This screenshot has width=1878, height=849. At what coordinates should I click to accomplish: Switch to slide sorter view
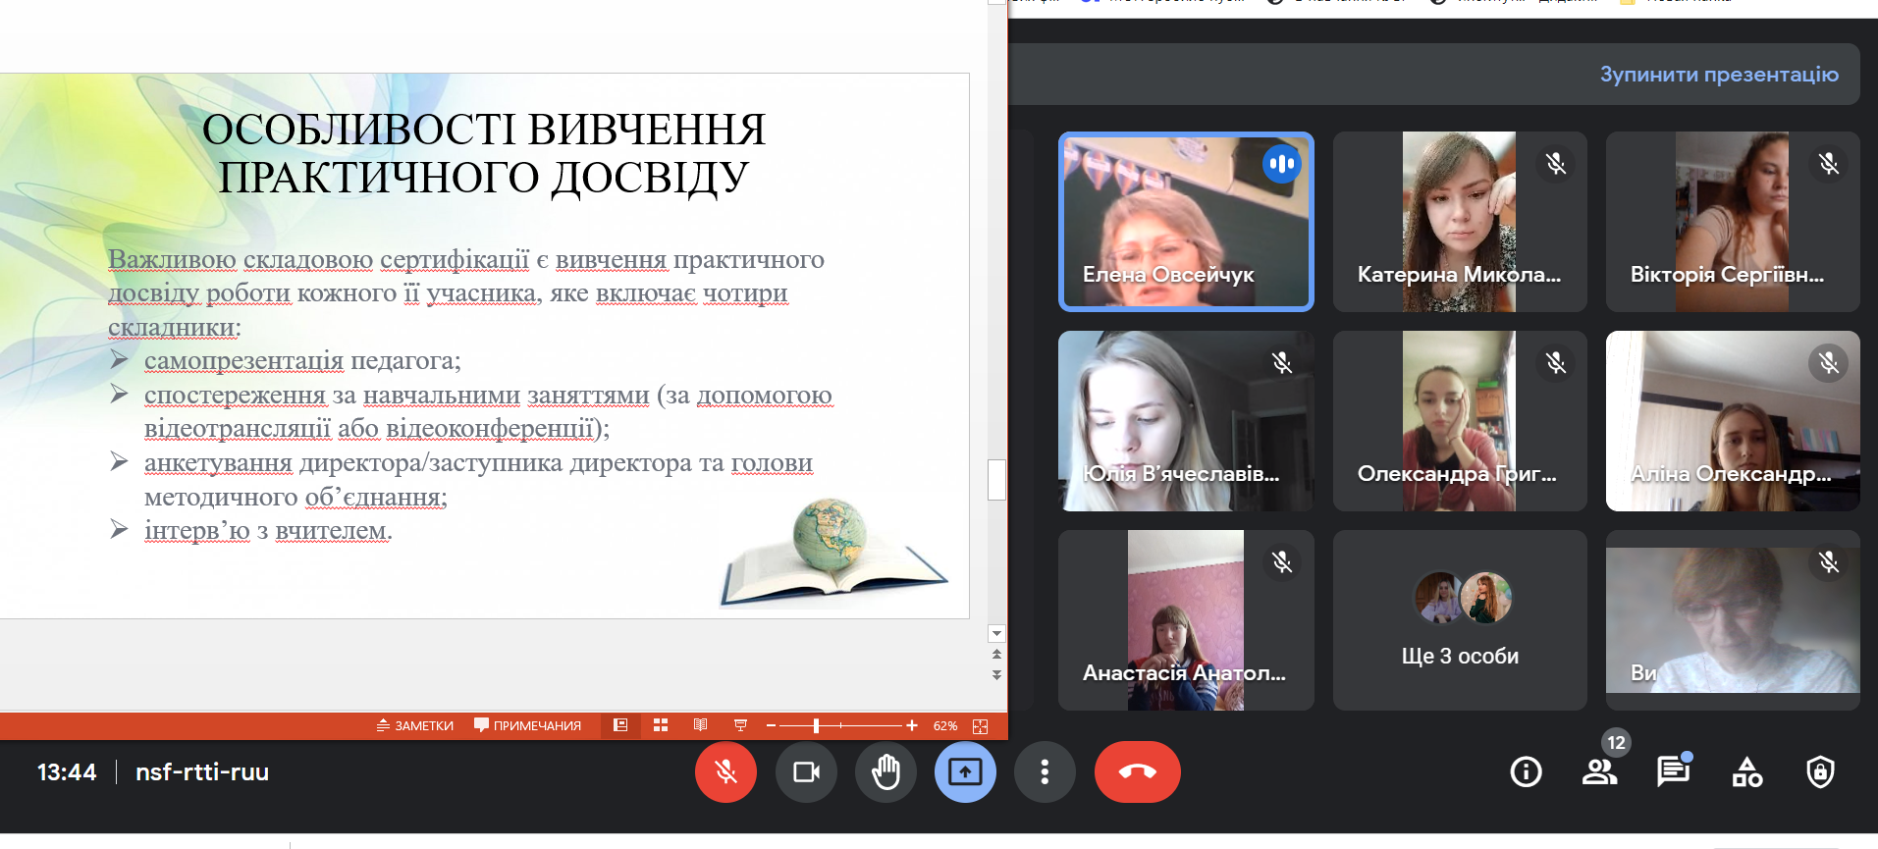pyautogui.click(x=661, y=725)
